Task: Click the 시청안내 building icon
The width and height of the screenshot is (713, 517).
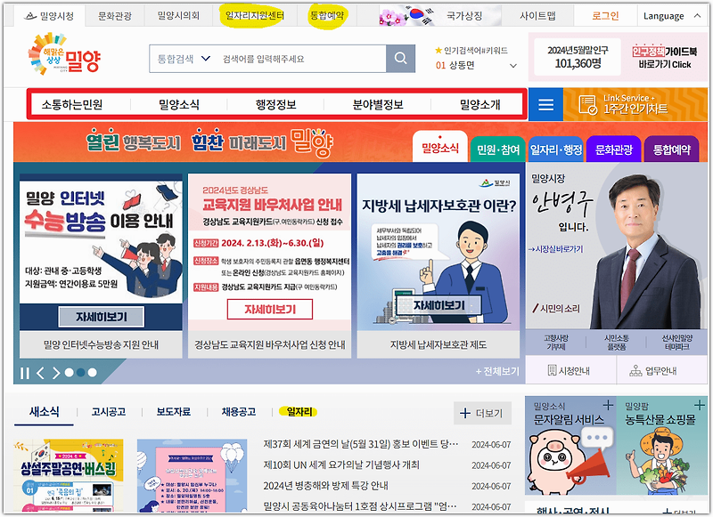Action: pyautogui.click(x=551, y=369)
